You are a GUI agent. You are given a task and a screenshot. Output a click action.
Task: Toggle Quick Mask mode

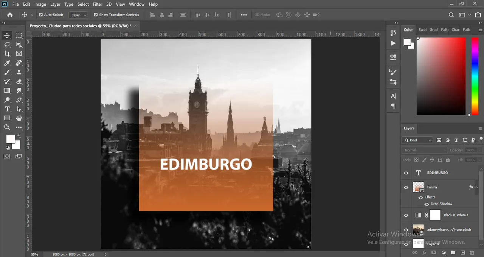coord(7,156)
